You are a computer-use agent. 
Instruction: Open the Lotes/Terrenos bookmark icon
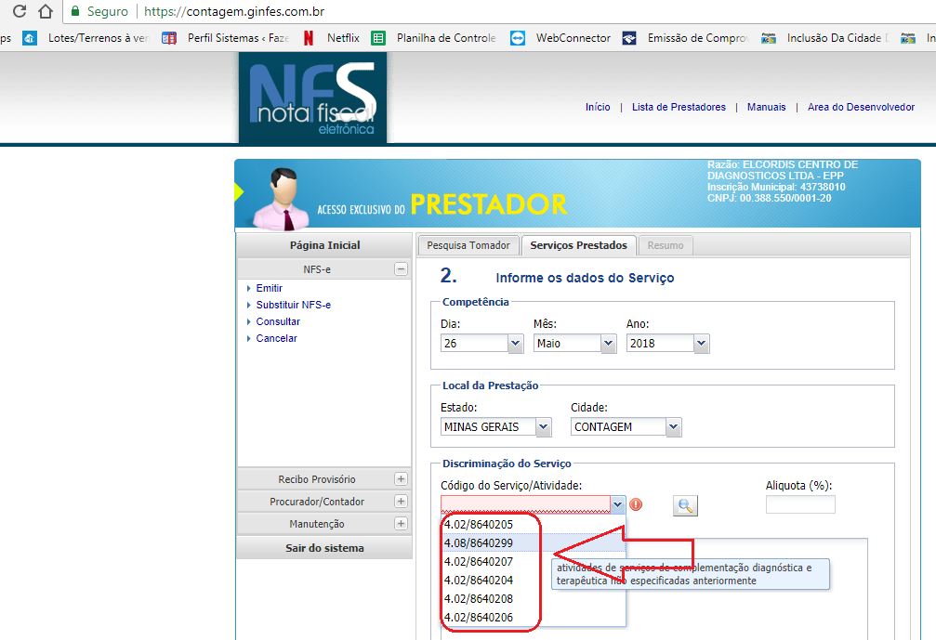click(29, 38)
